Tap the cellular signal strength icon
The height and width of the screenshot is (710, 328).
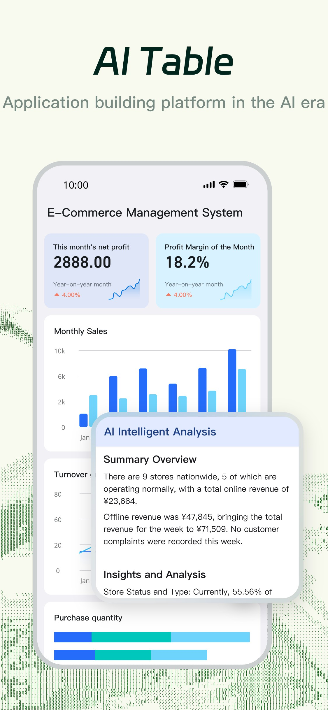(209, 184)
